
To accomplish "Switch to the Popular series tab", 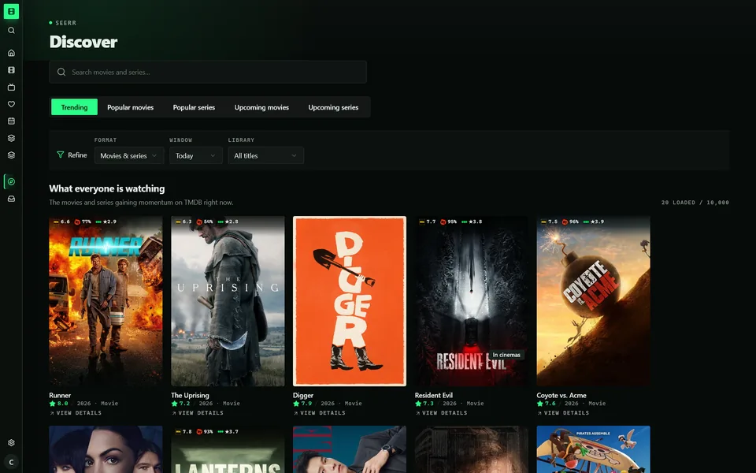I will point(194,107).
